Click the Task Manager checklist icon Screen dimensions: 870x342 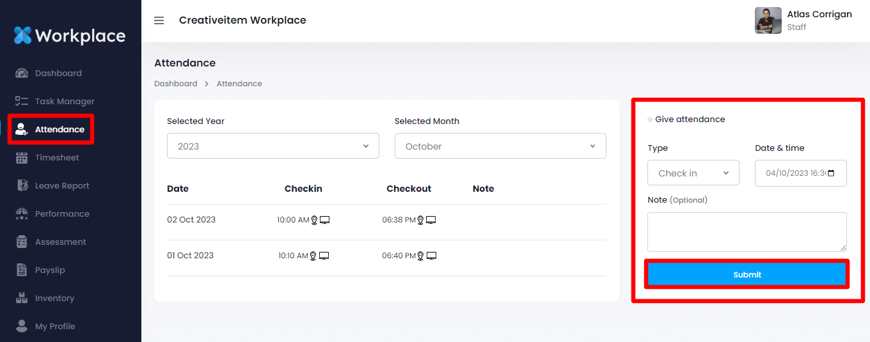tap(22, 101)
